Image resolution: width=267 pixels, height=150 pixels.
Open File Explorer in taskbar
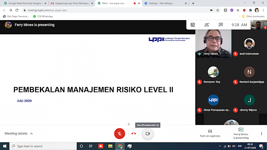point(110,146)
